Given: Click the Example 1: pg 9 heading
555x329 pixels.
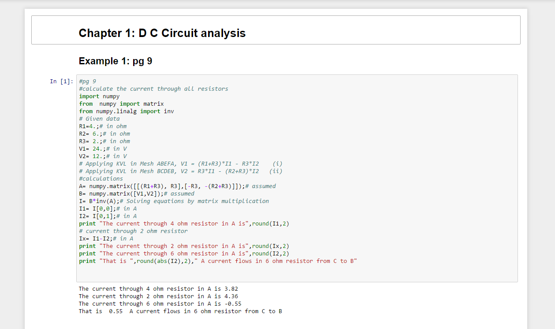Looking at the screenshot, I should click(x=115, y=61).
